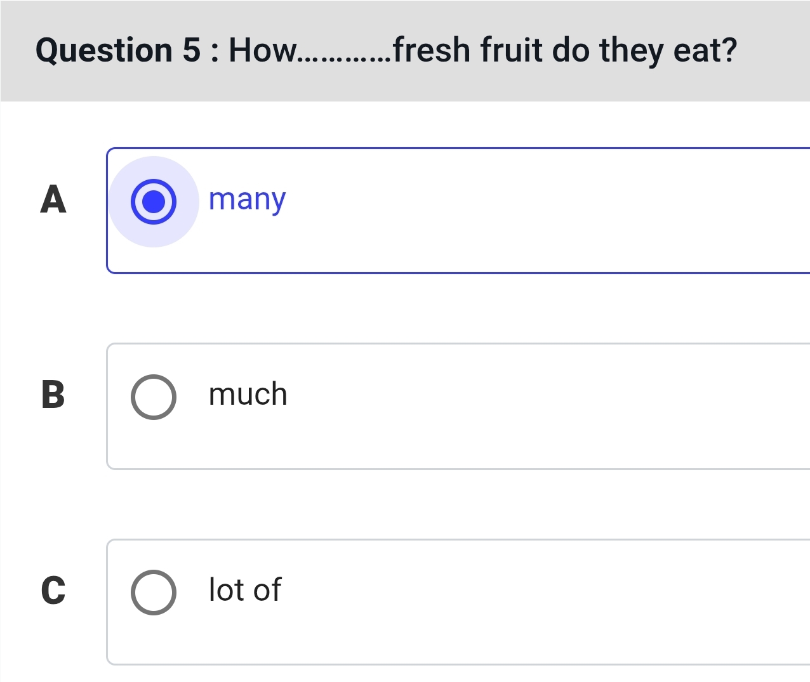
Task: Click the letter C option label
Action: click(53, 590)
